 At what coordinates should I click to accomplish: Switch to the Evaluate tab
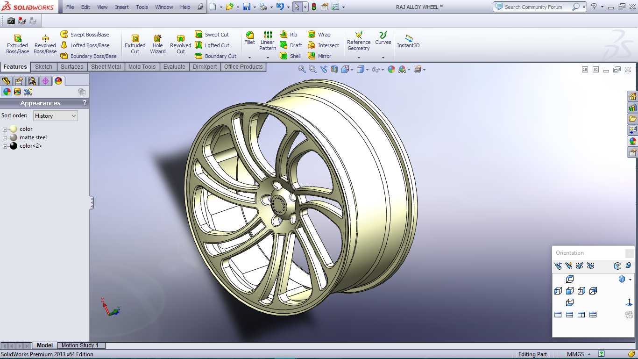point(174,67)
